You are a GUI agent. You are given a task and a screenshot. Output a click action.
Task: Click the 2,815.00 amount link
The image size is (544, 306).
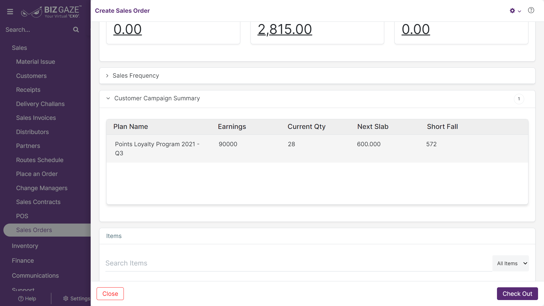285,29
